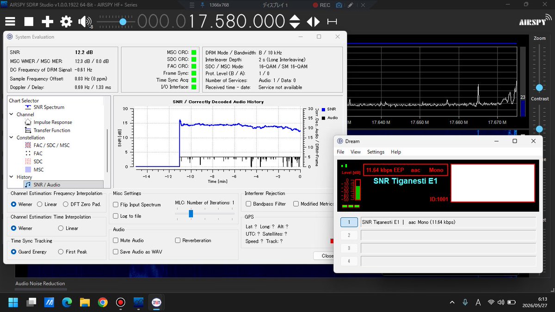555x312 pixels.
Task: Select service button 4 in Dream
Action: point(349,261)
